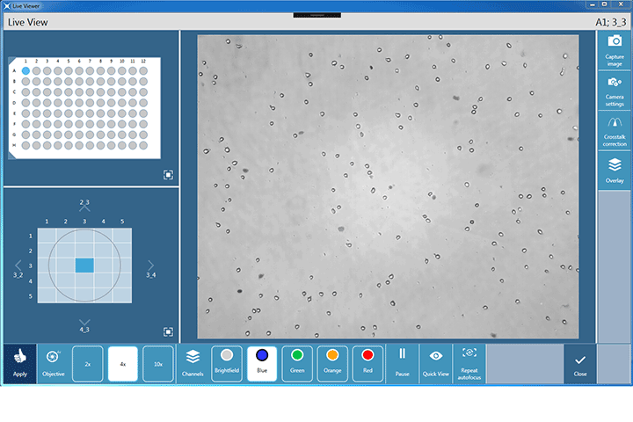
Task: Move to adjacent field 3_4 with right arrow
Action: 150,266
